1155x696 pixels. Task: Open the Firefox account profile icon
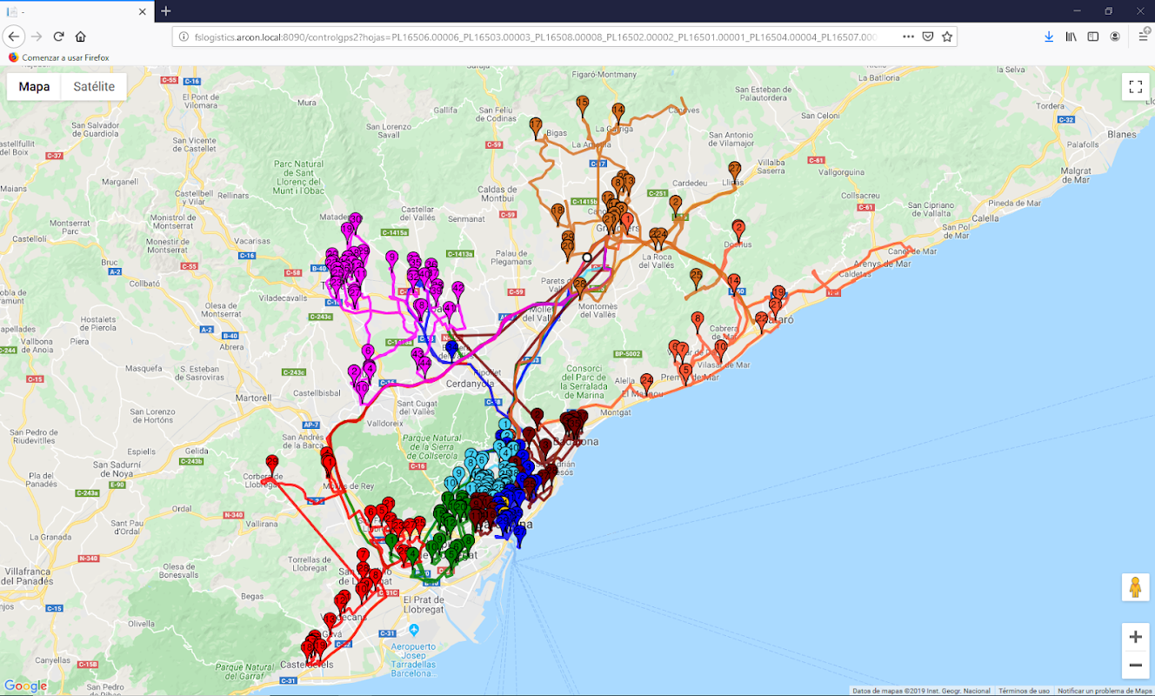1115,37
